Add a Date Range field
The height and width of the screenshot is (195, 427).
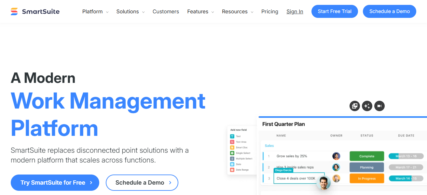click(x=232, y=170)
